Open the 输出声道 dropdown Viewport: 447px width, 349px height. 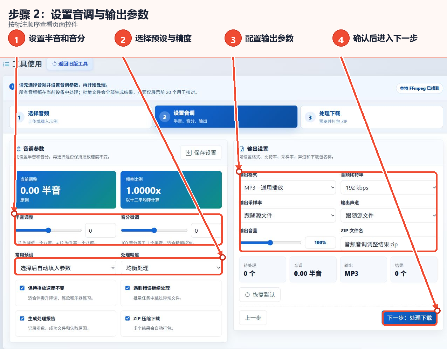point(389,215)
